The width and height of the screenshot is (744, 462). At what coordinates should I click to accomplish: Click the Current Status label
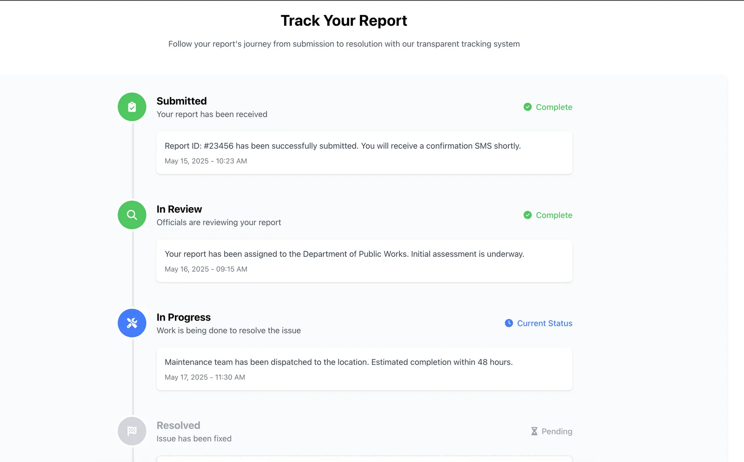[545, 323]
